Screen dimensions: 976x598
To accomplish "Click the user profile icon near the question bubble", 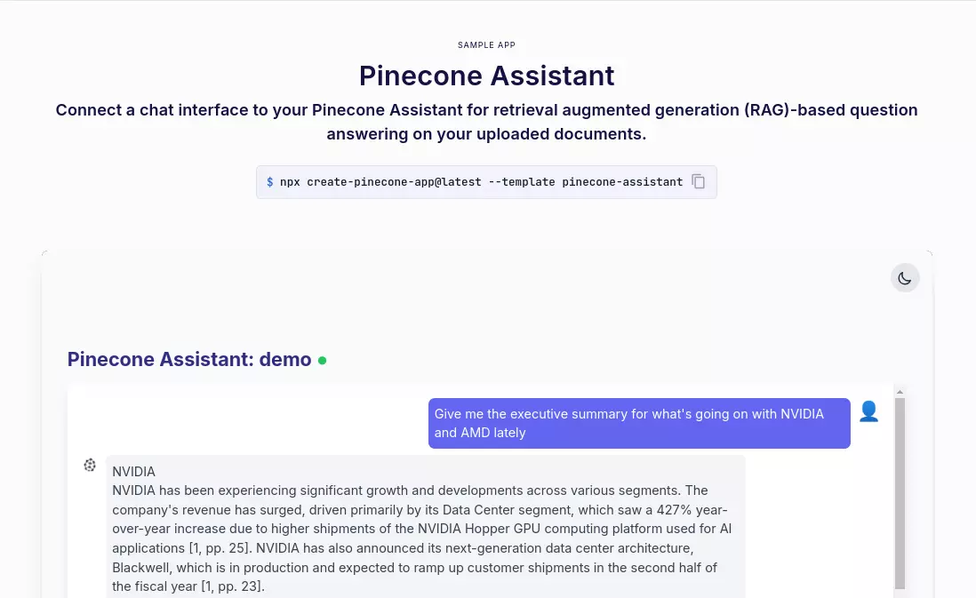I will [868, 411].
